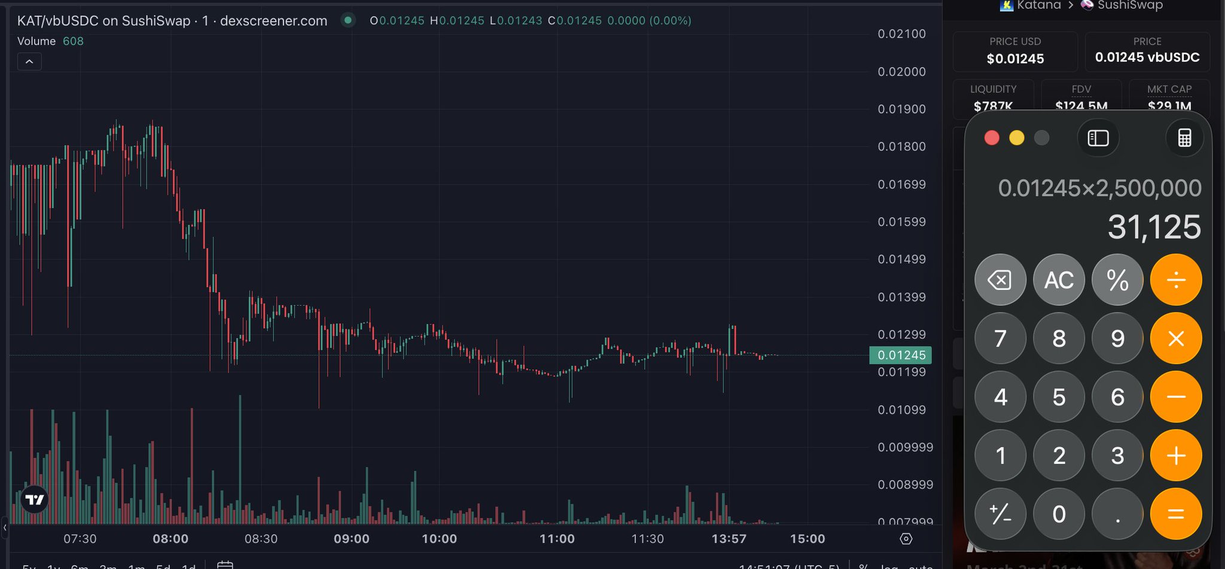
Task: Click the Calculator result 31,125
Action: pyautogui.click(x=1154, y=227)
